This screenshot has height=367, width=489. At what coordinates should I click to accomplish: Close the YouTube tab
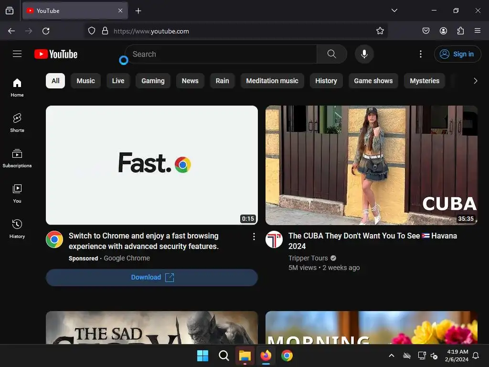[x=120, y=11]
